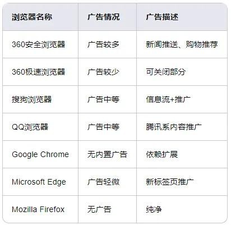Select the Google Chrome cell
The image size is (231, 225).
point(40,154)
